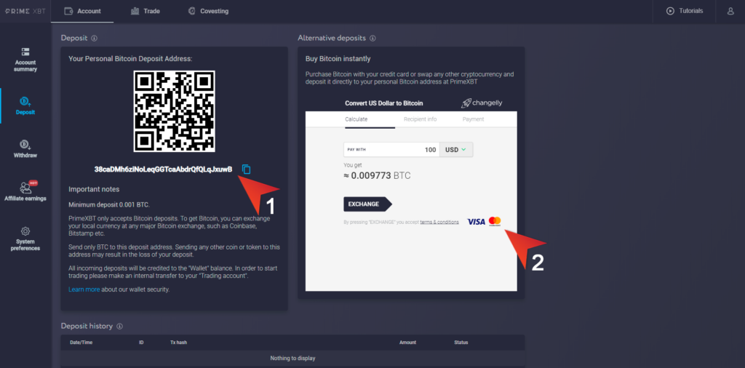This screenshot has width=745, height=368.
Task: Follow the Learn more link
Action: coord(84,289)
